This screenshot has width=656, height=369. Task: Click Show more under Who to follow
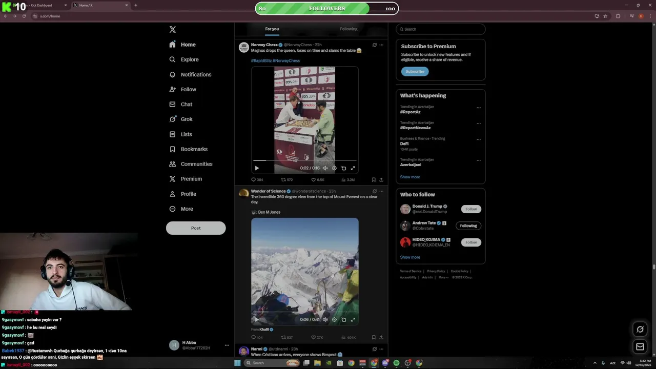tap(410, 257)
